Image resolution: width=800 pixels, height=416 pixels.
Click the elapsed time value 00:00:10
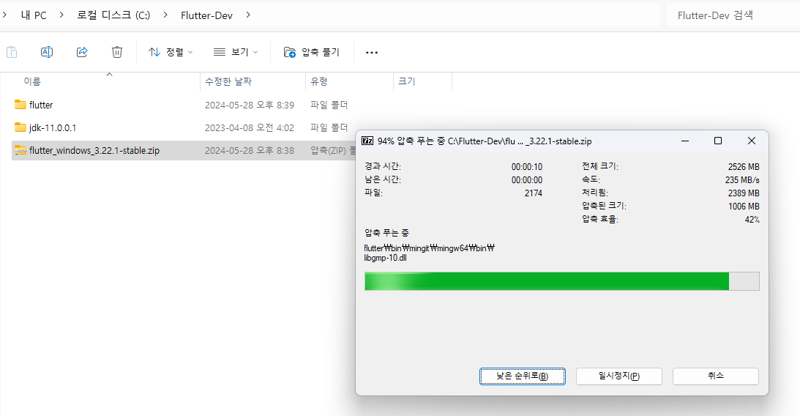click(x=527, y=167)
